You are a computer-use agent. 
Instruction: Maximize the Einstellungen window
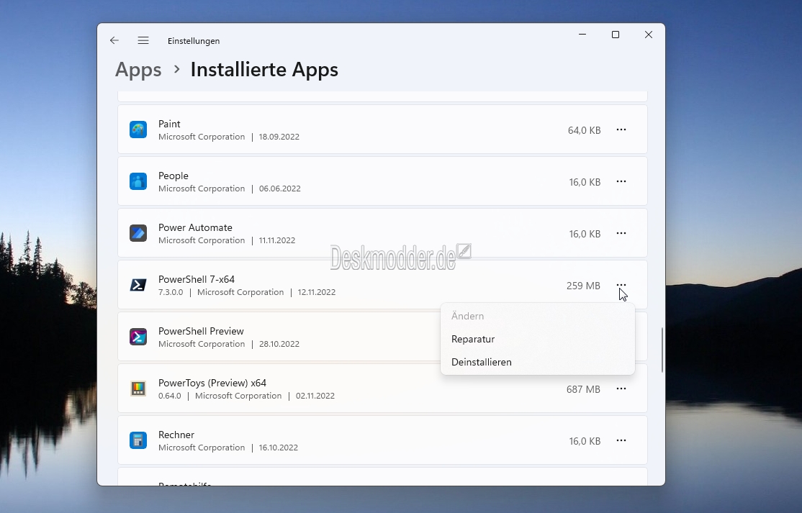(616, 35)
